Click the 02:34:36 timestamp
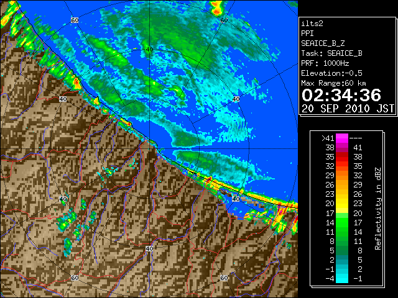 (x=341, y=95)
